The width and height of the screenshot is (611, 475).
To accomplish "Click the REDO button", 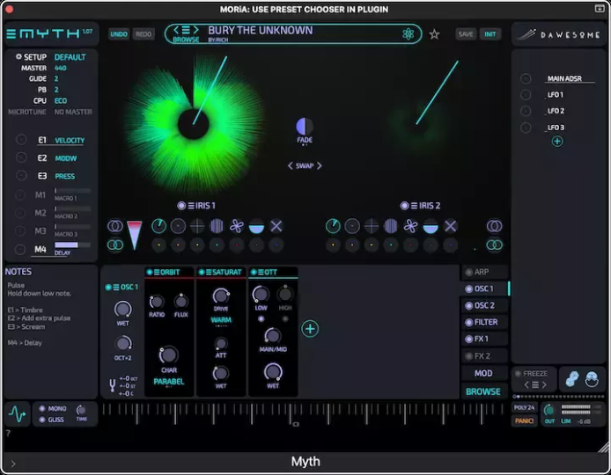I will click(144, 34).
